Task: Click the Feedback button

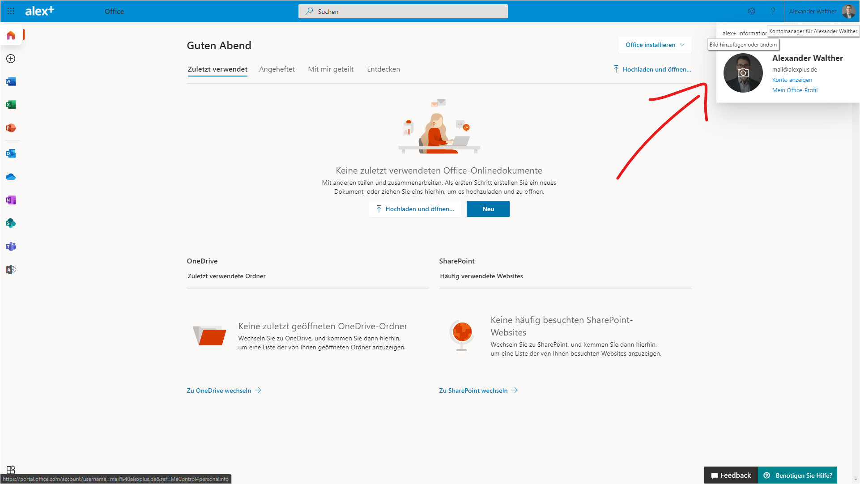Action: (x=731, y=476)
